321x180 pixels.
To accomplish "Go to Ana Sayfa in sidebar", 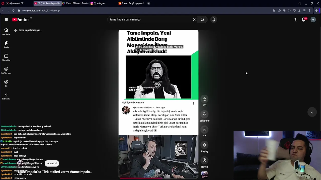I will (x=6, y=31).
